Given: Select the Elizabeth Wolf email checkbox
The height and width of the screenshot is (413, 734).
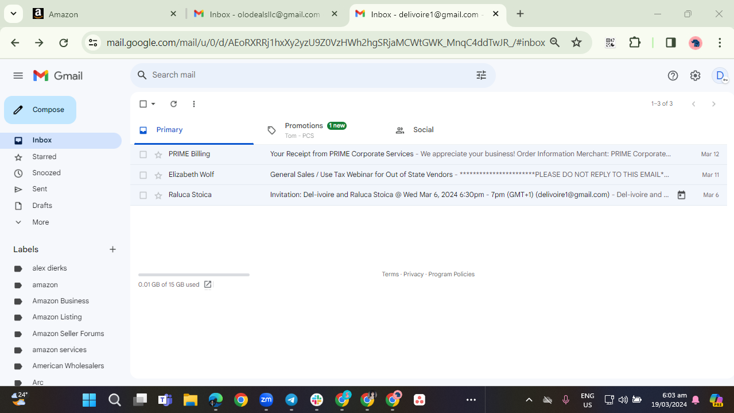Looking at the screenshot, I should click(143, 175).
